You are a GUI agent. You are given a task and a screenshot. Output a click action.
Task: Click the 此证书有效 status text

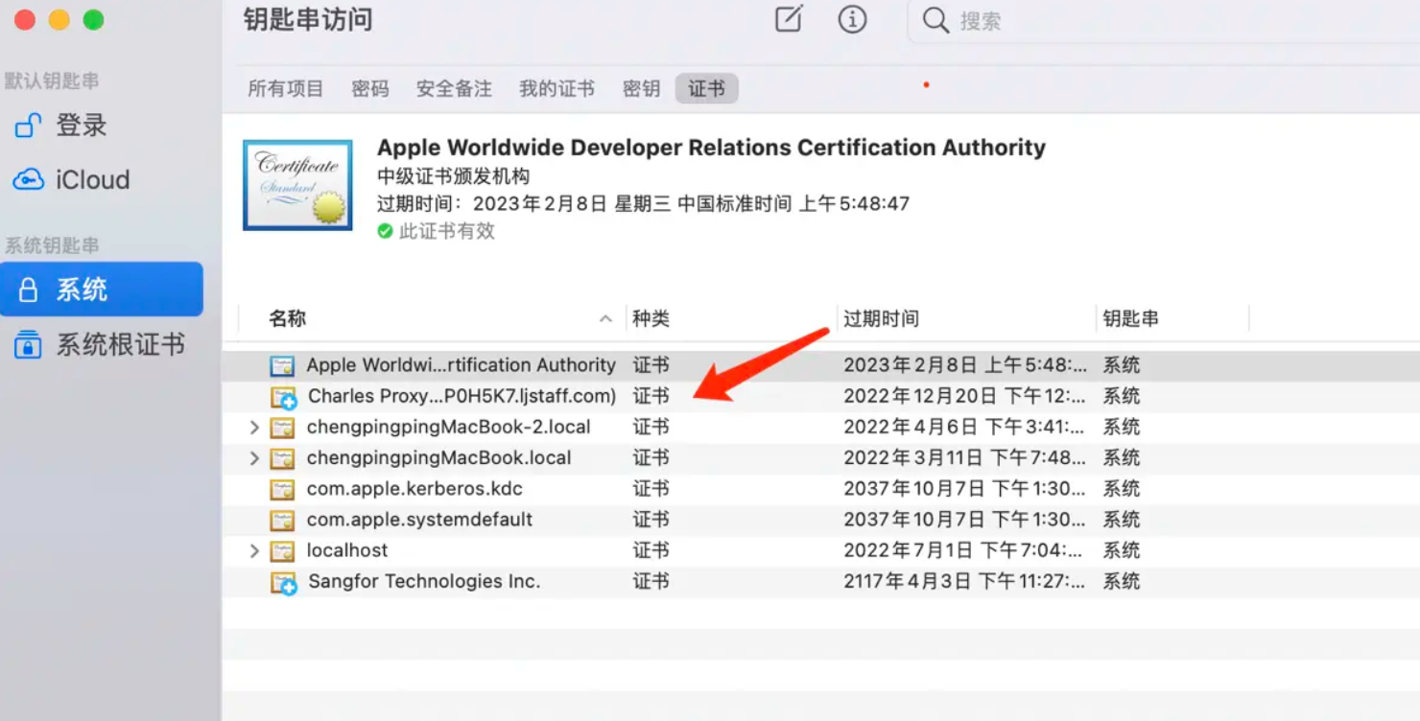click(x=447, y=231)
